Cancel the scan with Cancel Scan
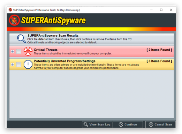The height and width of the screenshot is (134, 182). coord(160,124)
